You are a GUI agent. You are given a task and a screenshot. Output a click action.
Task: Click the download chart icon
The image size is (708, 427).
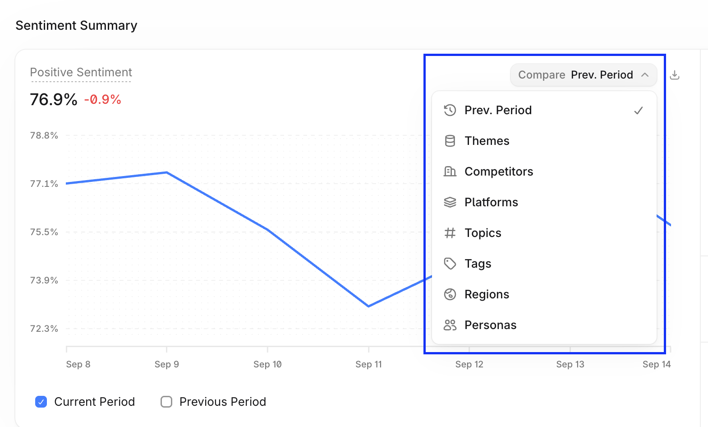675,75
